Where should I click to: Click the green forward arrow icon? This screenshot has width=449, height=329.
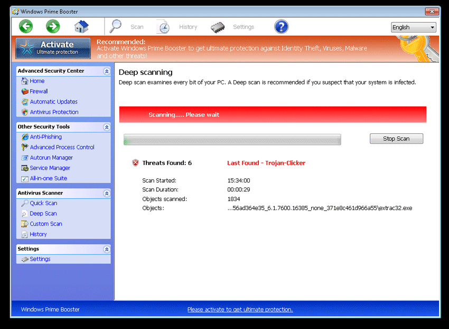click(53, 26)
